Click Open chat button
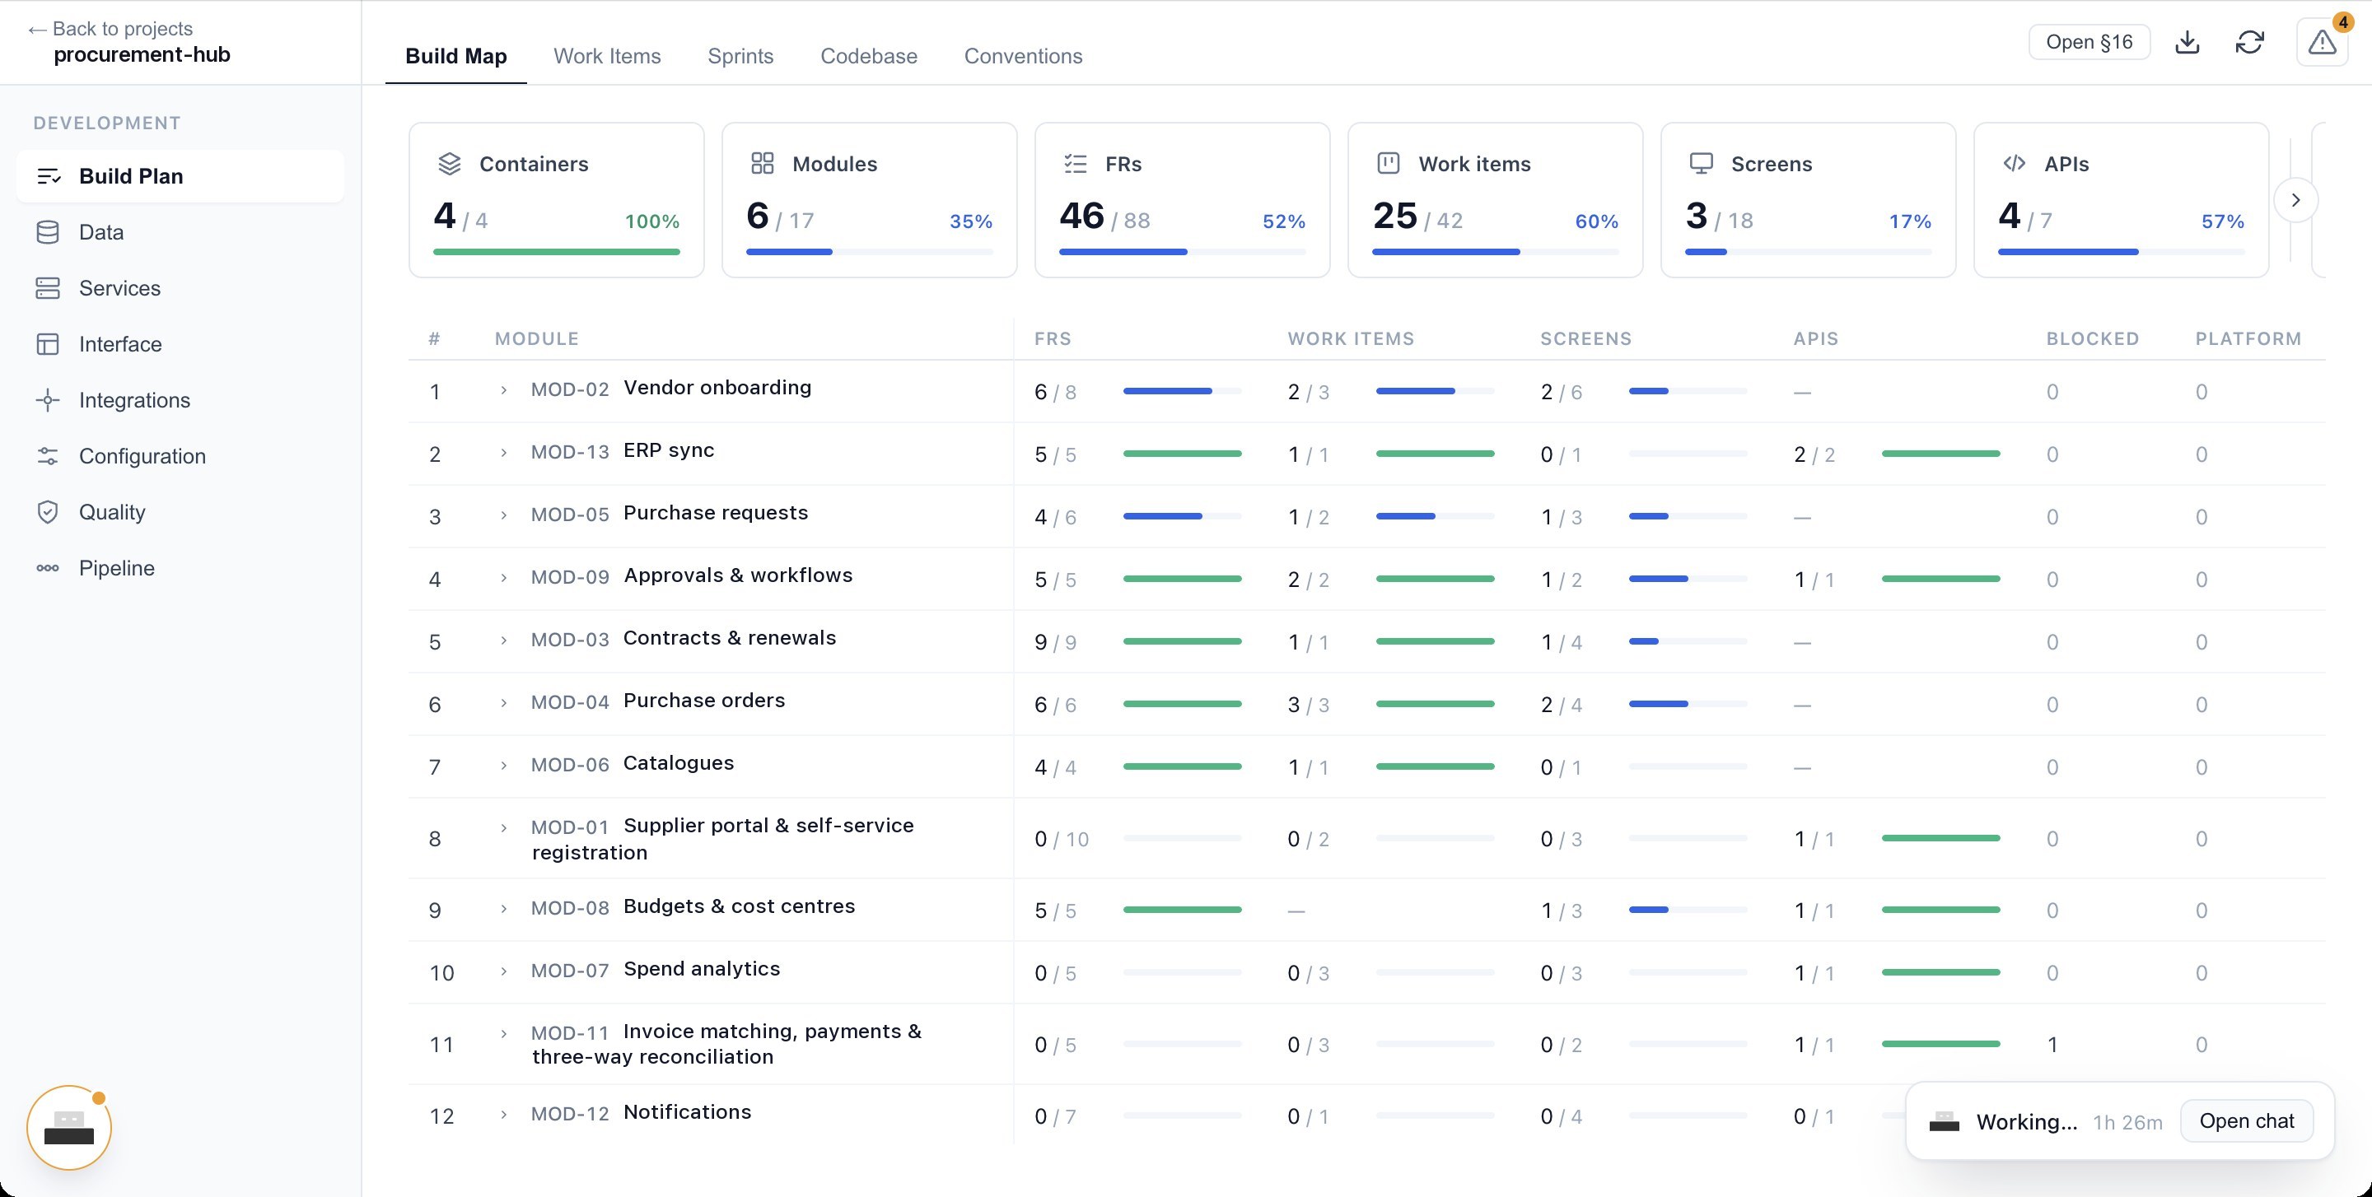 (x=2247, y=1120)
